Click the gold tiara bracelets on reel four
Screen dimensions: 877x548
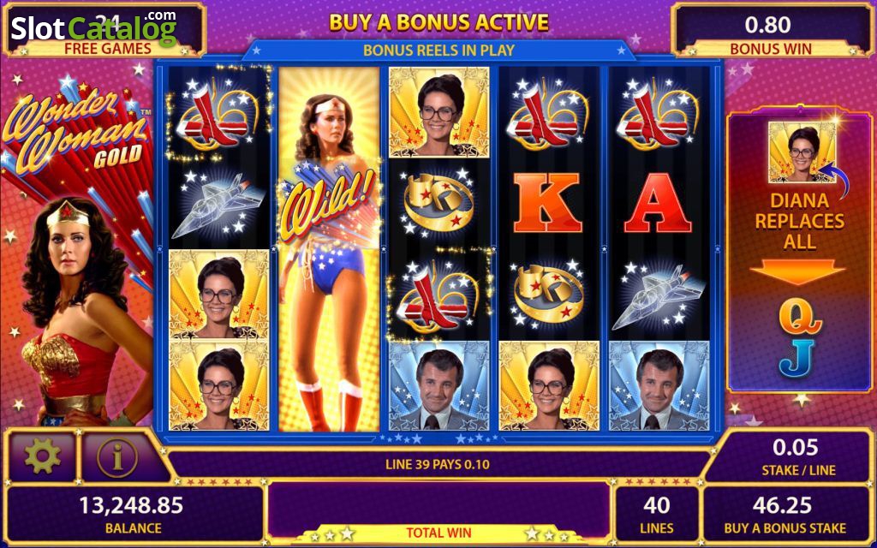click(x=548, y=294)
